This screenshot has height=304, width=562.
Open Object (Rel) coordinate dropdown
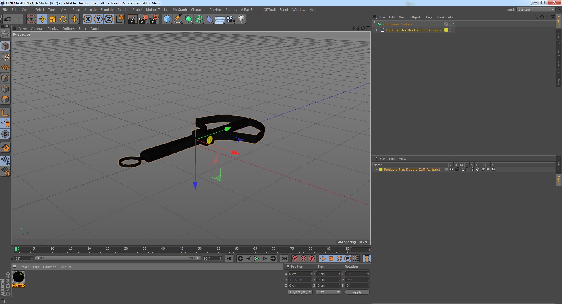[300, 292]
